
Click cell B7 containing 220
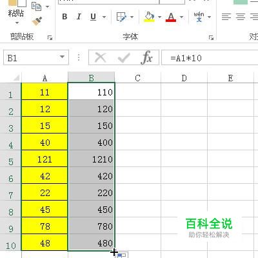point(92,192)
